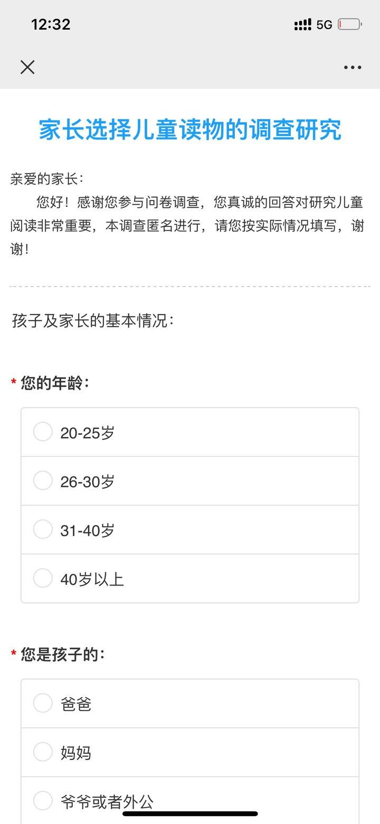Select the 20-25岁 age radio button
Screen dimensions: 380x824
[190, 432]
